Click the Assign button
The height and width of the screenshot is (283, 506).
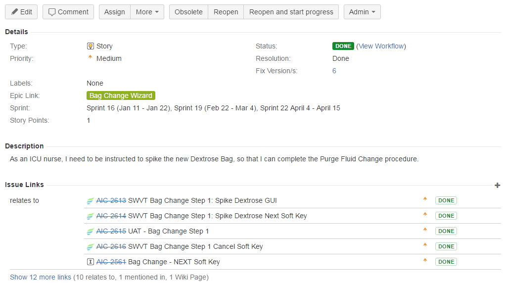[x=115, y=12]
